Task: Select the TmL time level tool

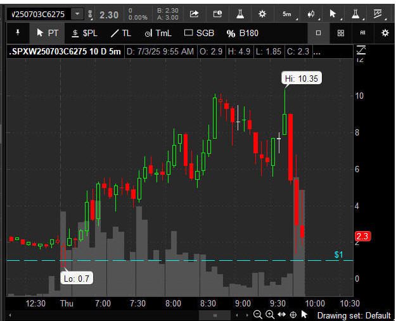Action: pos(158,33)
